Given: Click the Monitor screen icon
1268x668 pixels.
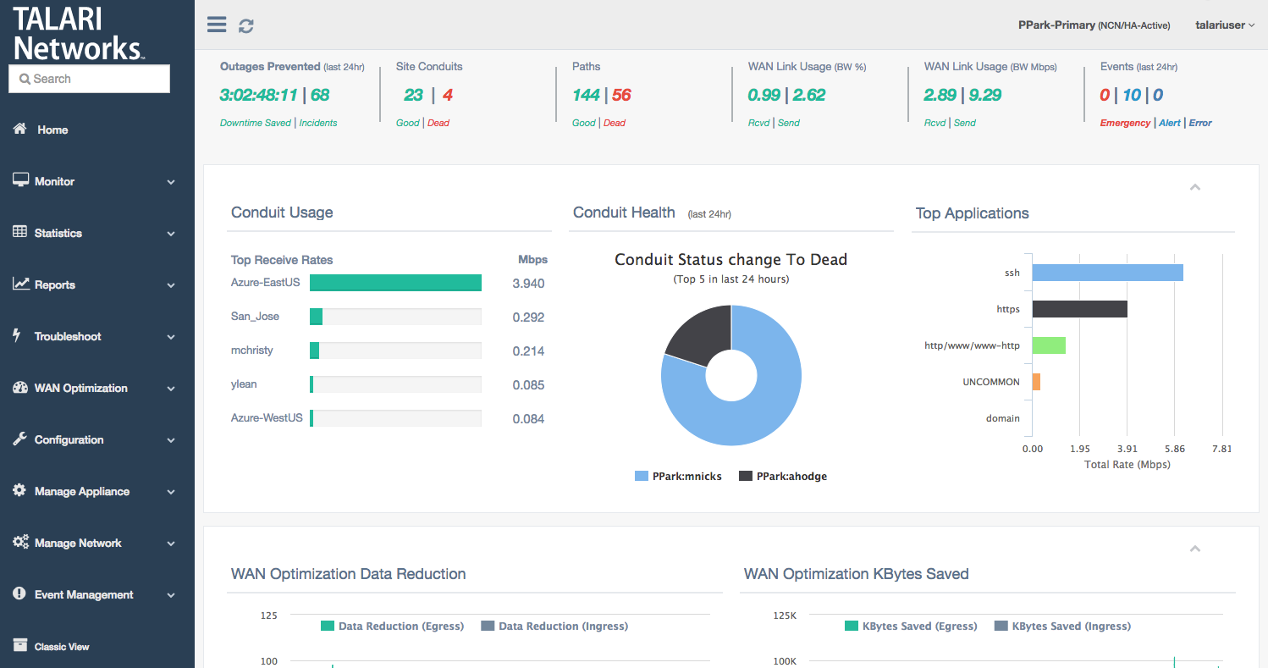Looking at the screenshot, I should pyautogui.click(x=20, y=180).
